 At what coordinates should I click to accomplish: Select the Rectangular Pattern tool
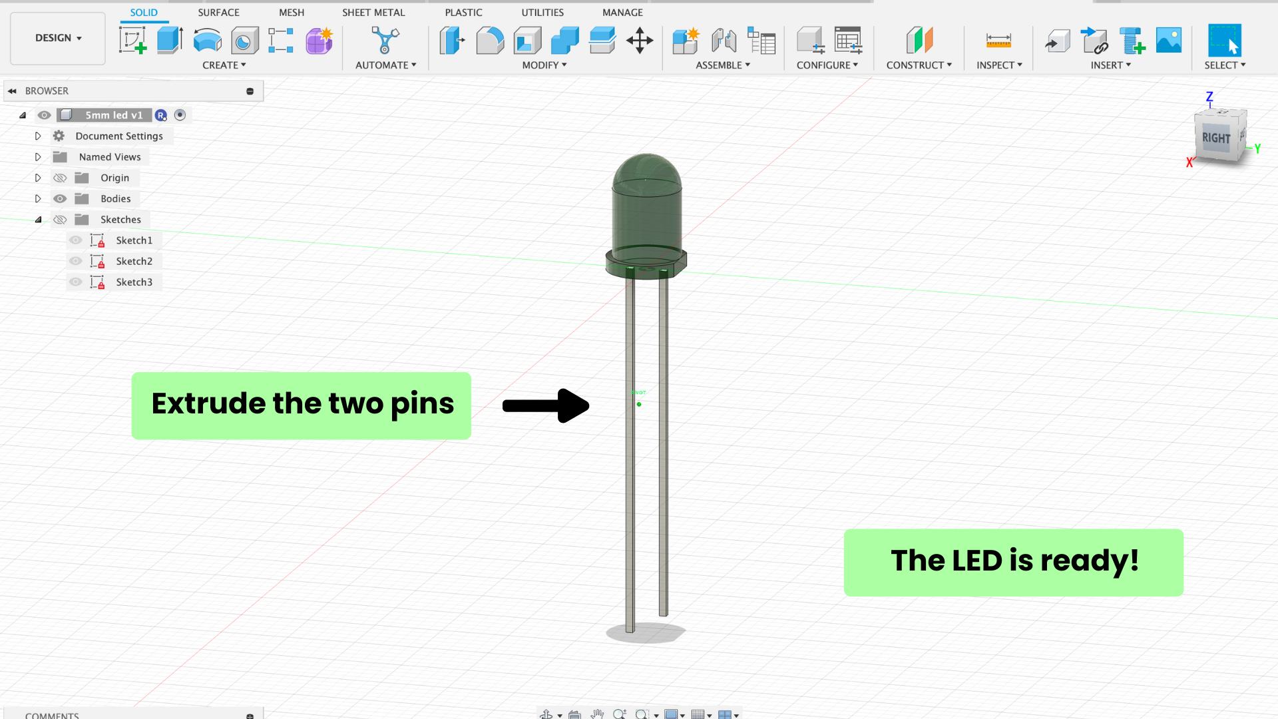[281, 41]
